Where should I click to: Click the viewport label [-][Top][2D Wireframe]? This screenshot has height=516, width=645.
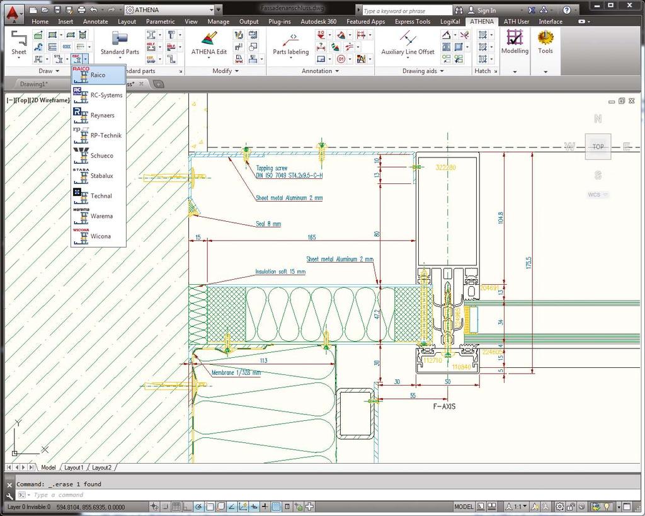(38, 100)
